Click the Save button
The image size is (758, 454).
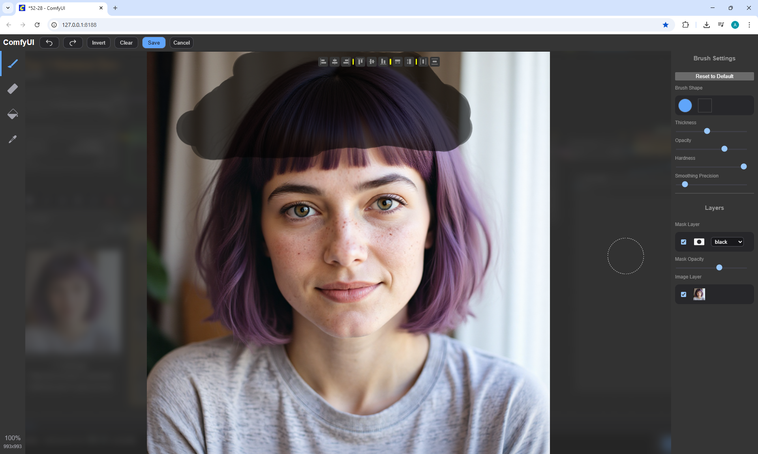tap(154, 43)
